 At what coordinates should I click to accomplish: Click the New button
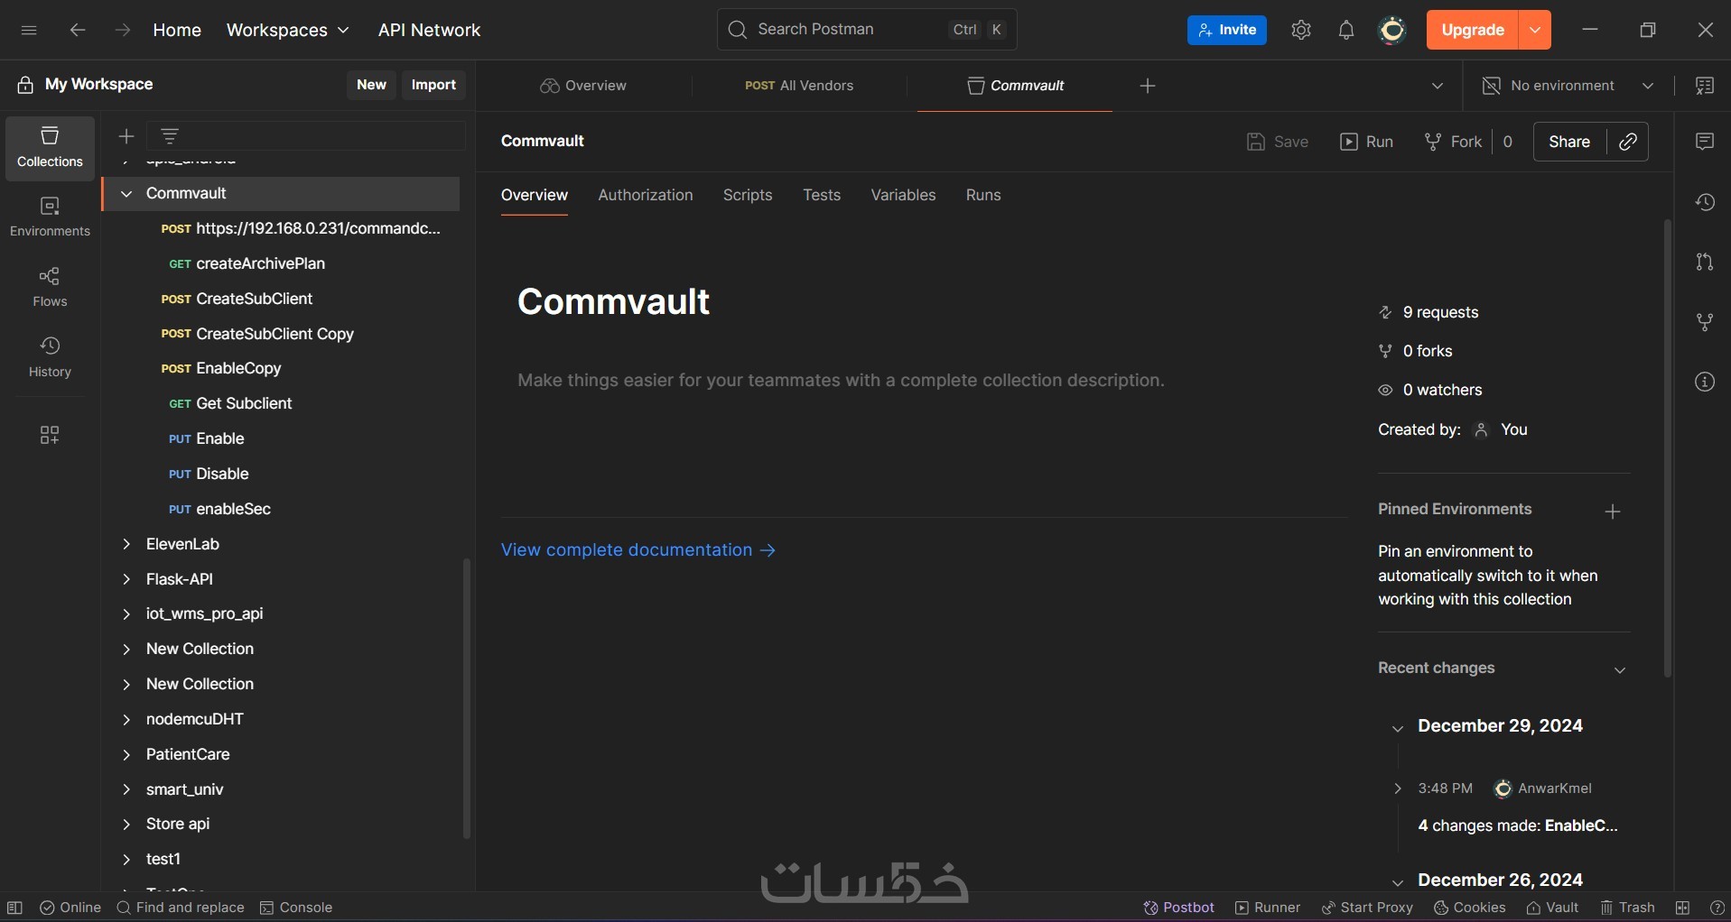pos(371,85)
